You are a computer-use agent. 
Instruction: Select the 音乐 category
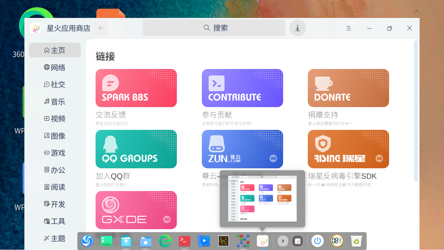pos(55,102)
